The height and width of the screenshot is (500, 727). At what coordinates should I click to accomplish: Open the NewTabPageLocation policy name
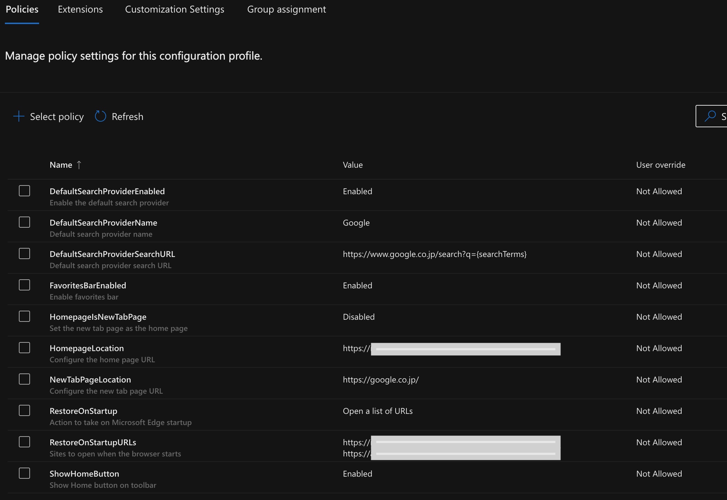tap(90, 380)
